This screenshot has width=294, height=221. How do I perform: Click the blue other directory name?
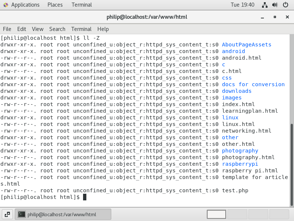[230, 137]
